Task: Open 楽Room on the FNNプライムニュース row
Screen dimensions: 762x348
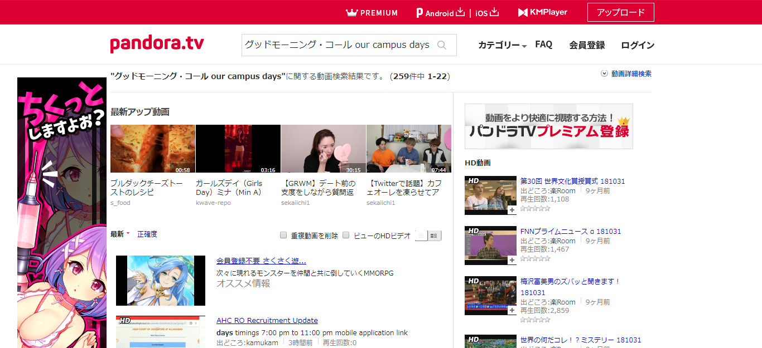Action: click(562, 241)
